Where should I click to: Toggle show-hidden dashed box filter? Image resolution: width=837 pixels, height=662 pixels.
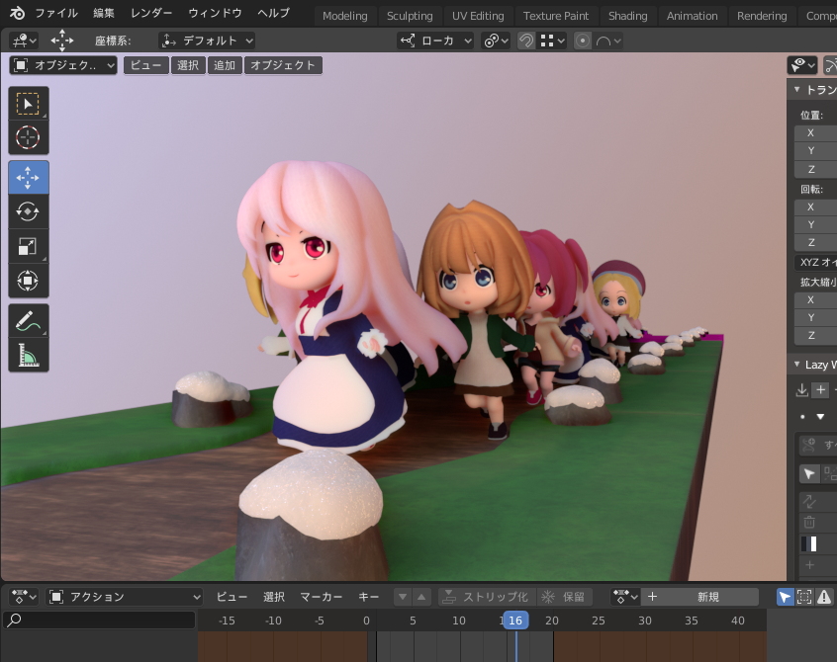804,597
